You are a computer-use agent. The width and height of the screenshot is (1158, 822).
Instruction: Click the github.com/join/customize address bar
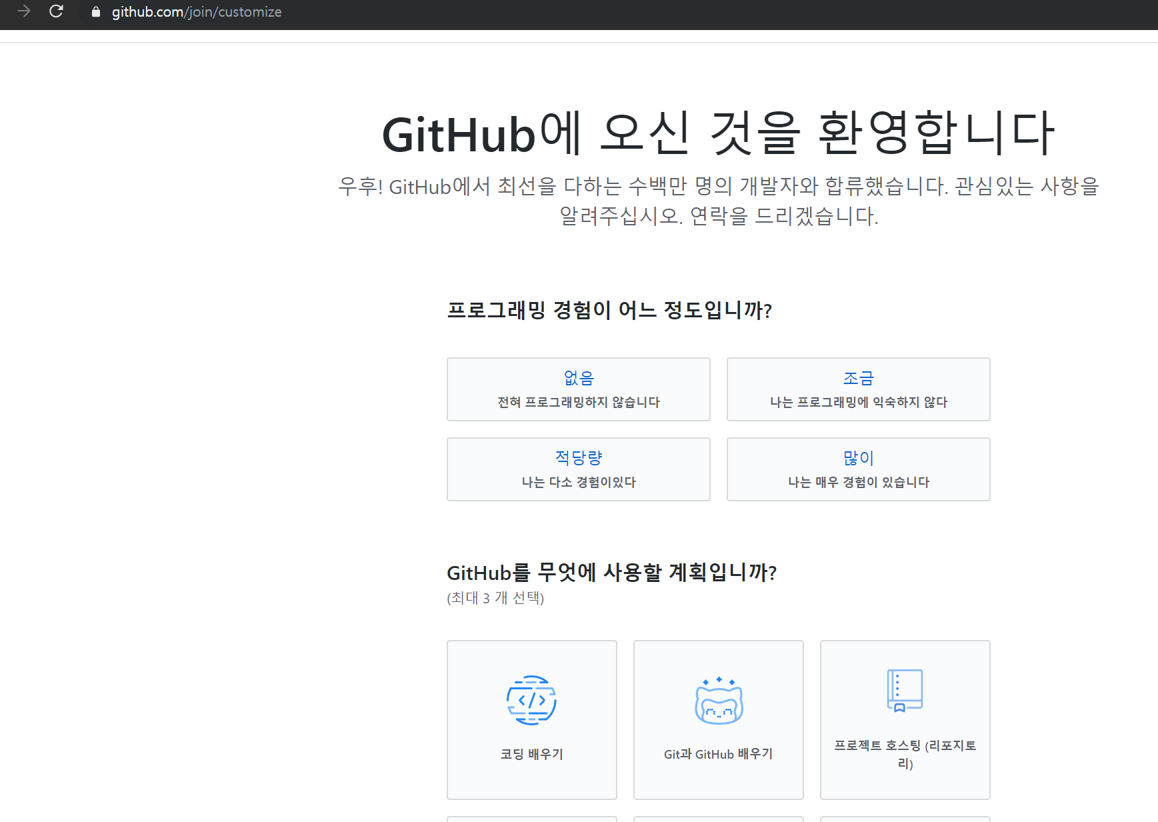[197, 12]
